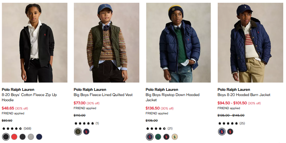Open the 568 reviews star rating

coord(16,128)
